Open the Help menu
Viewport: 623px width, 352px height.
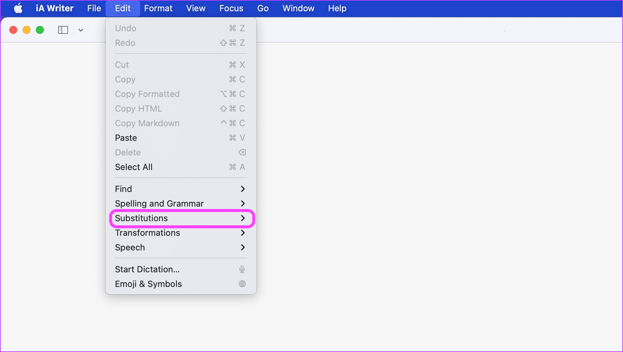click(337, 8)
